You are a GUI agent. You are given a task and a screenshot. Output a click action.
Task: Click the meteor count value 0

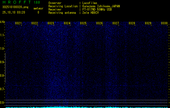38,12
